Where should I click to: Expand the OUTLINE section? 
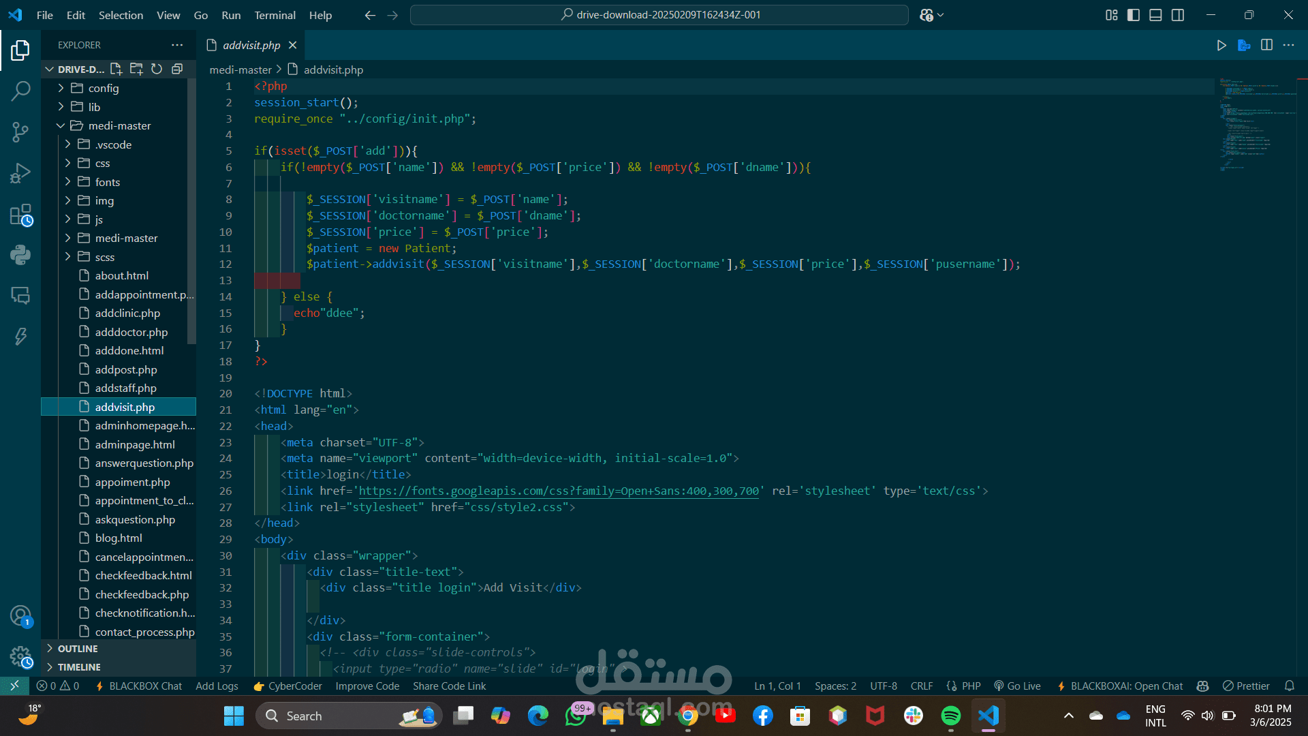tap(78, 649)
